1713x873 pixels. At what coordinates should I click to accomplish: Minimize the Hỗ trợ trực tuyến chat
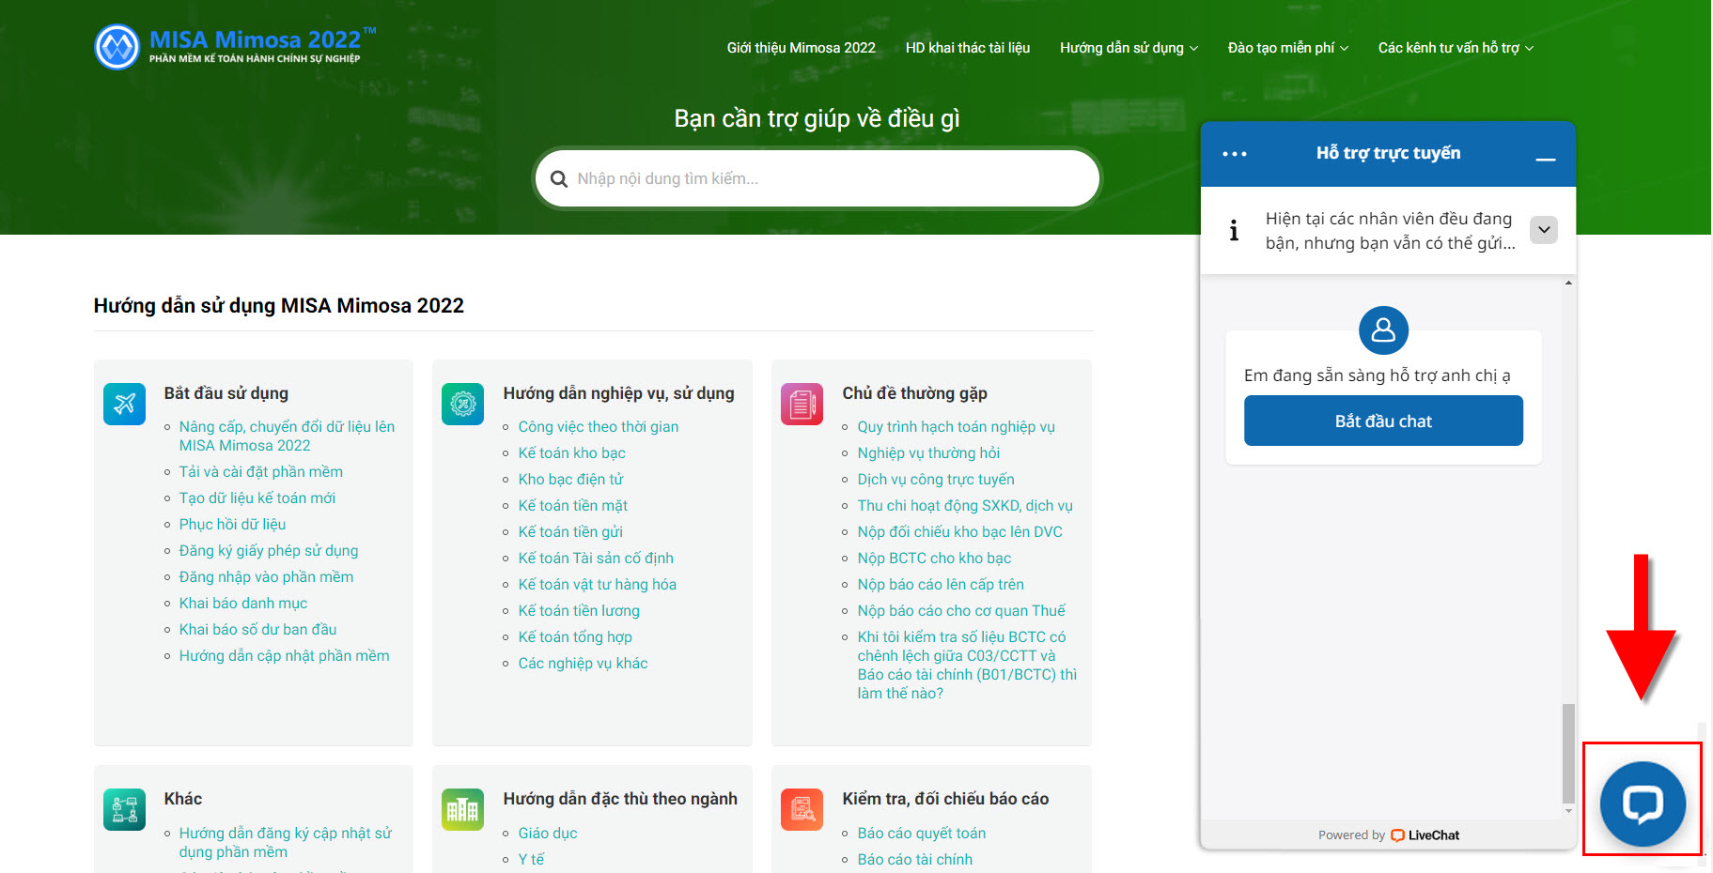point(1546,160)
